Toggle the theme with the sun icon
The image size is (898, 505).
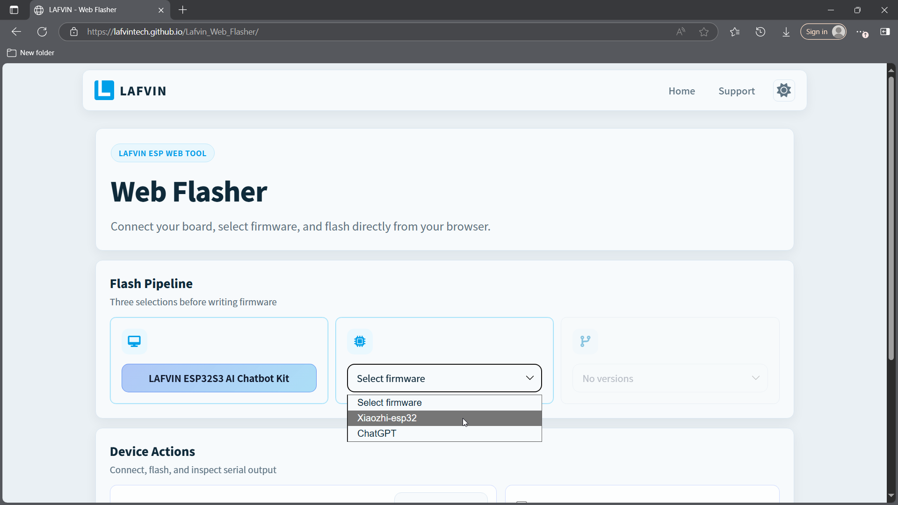coord(784,90)
